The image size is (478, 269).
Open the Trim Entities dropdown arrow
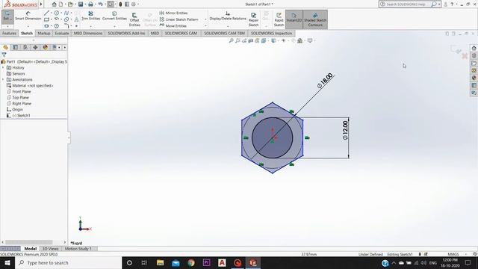pos(90,26)
